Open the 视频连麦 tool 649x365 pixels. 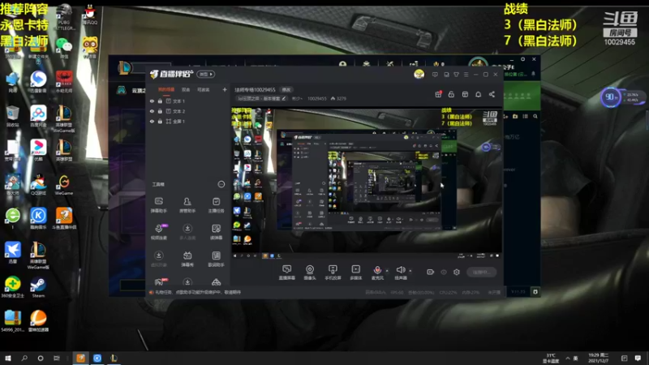click(158, 232)
